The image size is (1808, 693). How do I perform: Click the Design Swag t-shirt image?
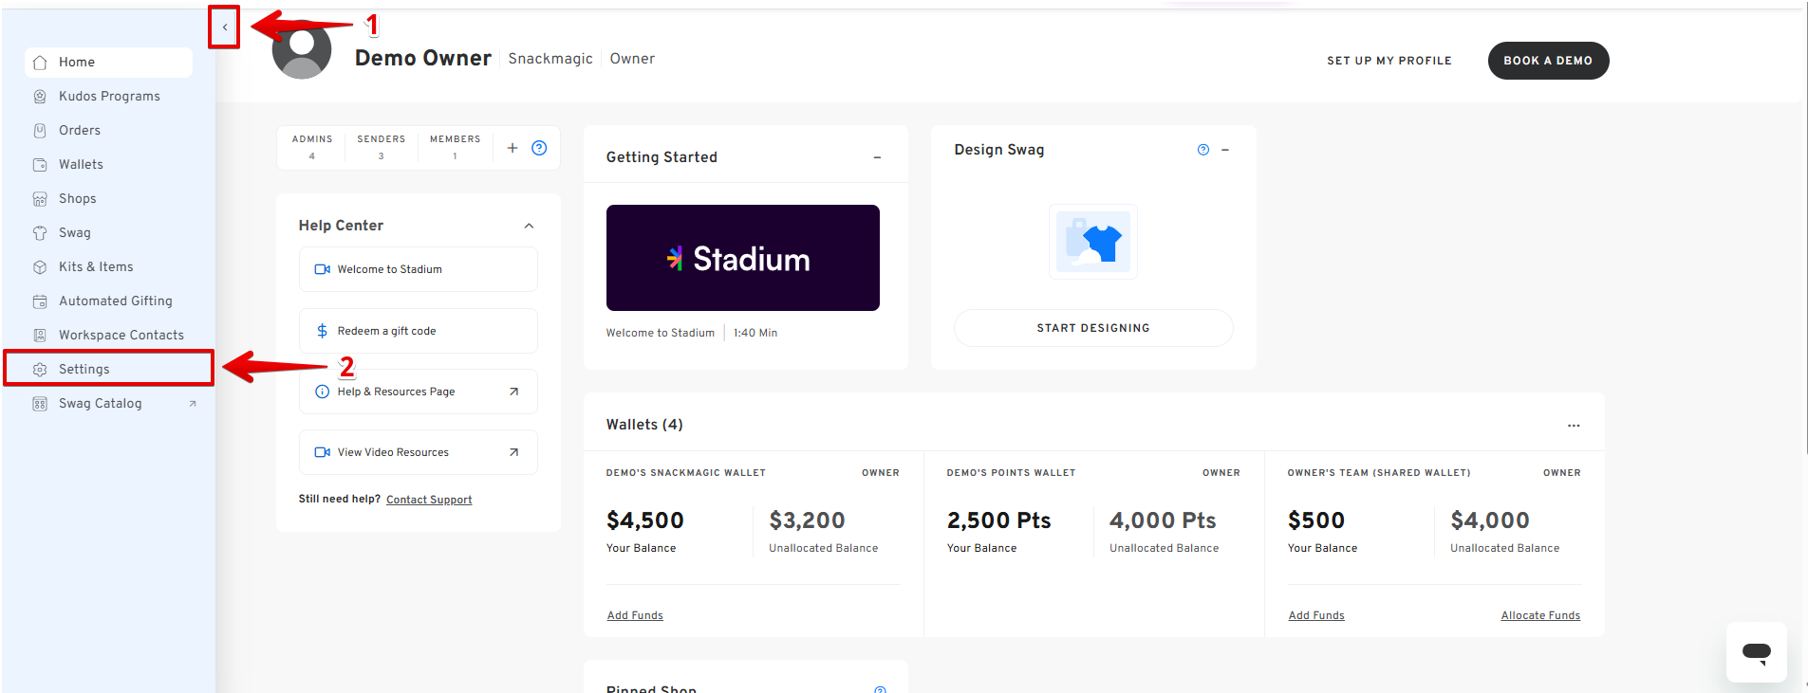click(1093, 242)
